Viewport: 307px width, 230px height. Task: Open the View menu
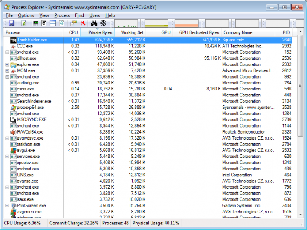pos(44,15)
